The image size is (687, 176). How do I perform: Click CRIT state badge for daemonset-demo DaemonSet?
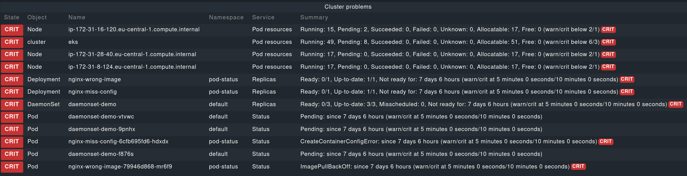click(12, 104)
